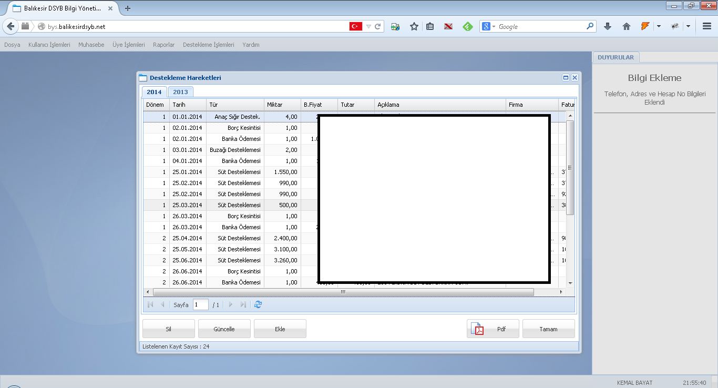Click the Sayfa page number field
Image resolution: width=718 pixels, height=388 pixels.
coord(200,304)
